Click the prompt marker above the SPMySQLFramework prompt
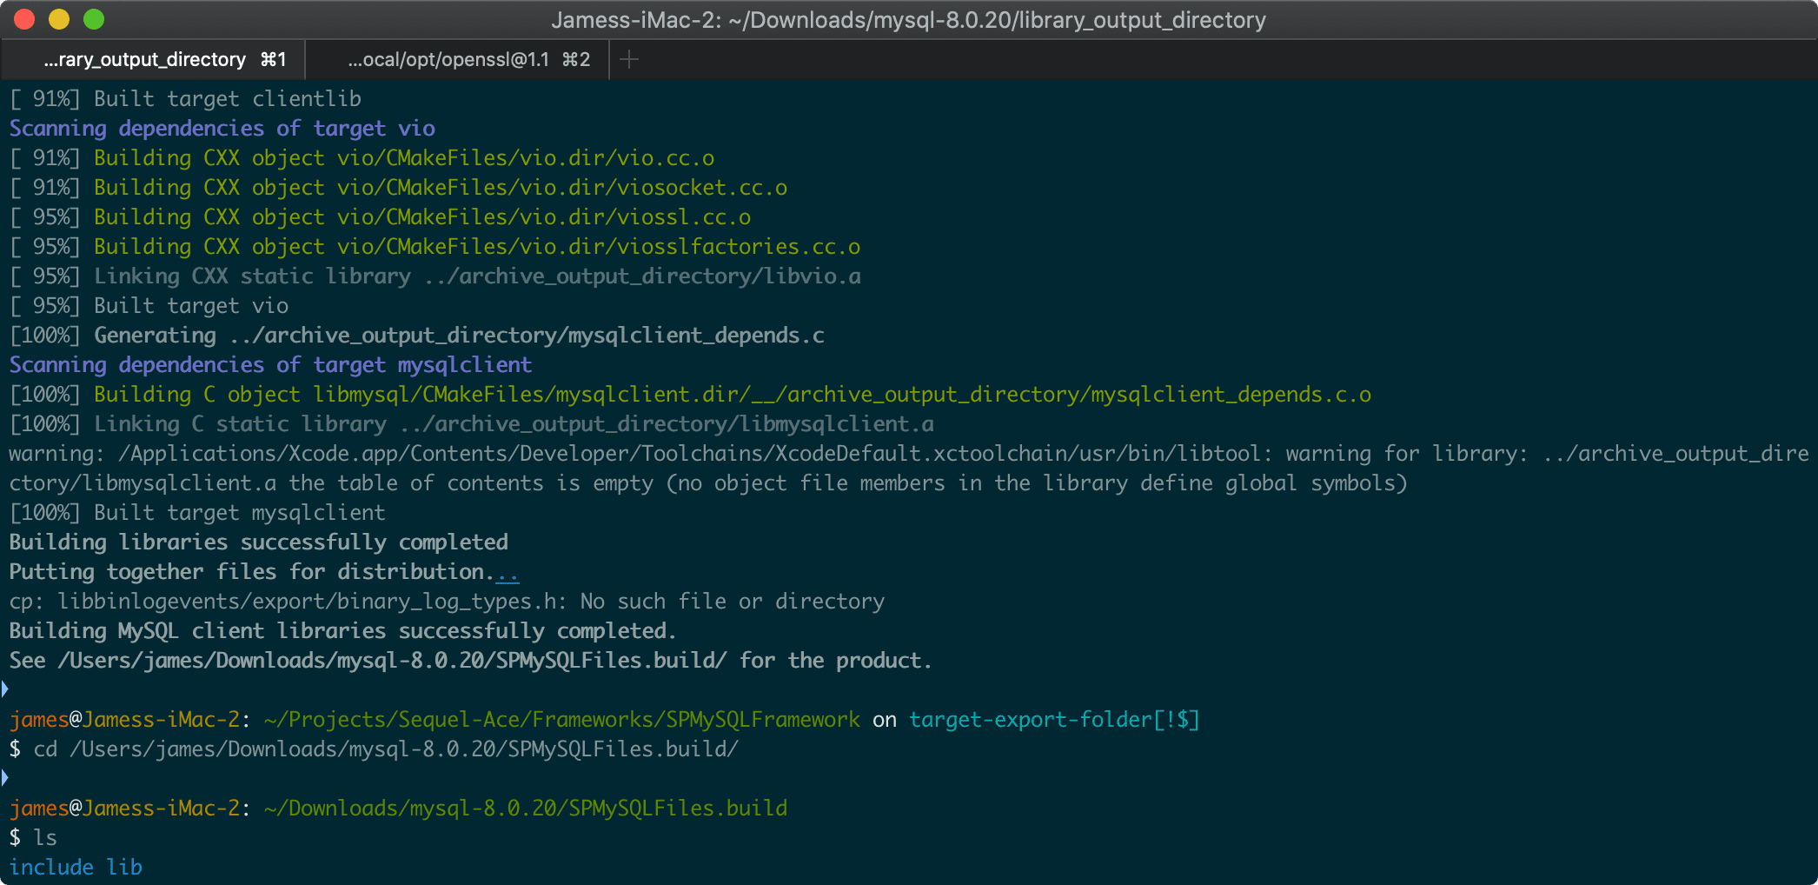The image size is (1818, 885). coord(5,689)
